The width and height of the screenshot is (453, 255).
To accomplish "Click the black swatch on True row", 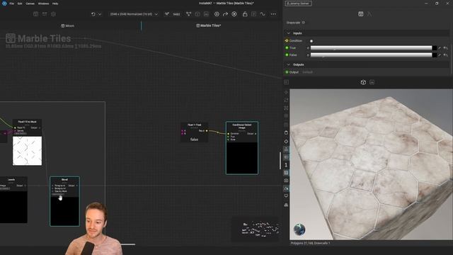I will click(x=434, y=48).
